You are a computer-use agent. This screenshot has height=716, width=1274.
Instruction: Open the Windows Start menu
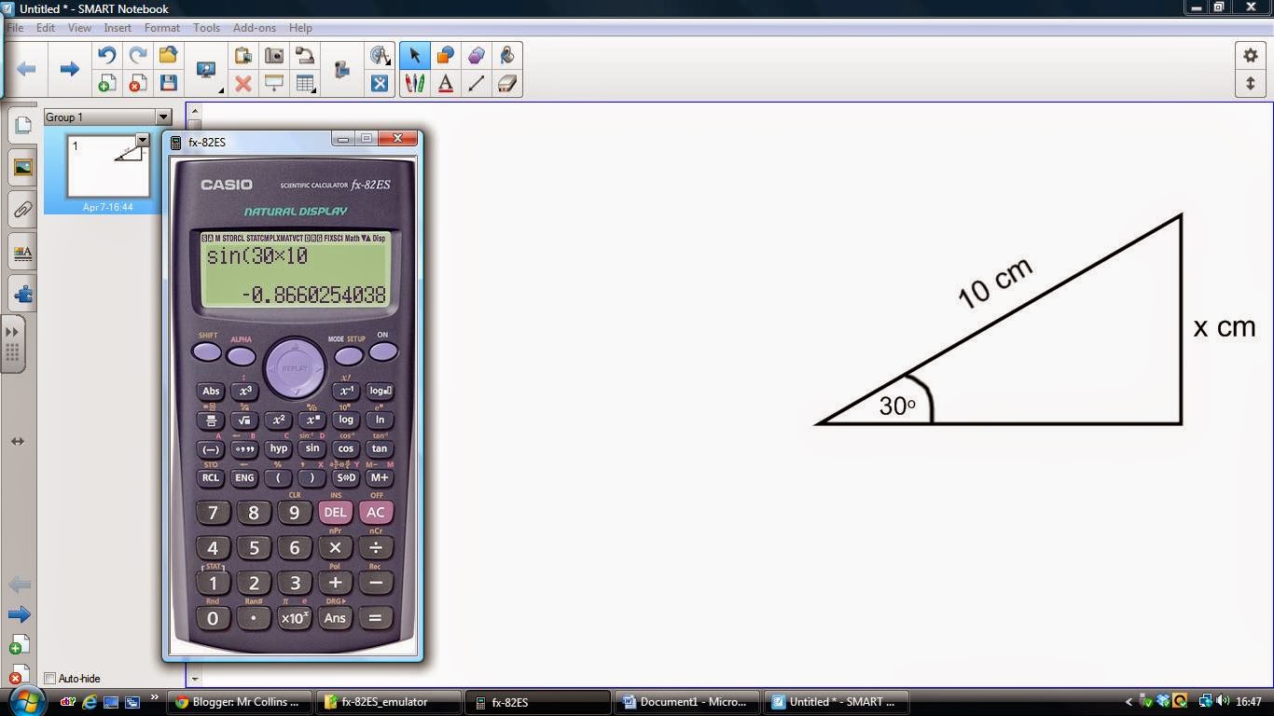pyautogui.click(x=24, y=700)
